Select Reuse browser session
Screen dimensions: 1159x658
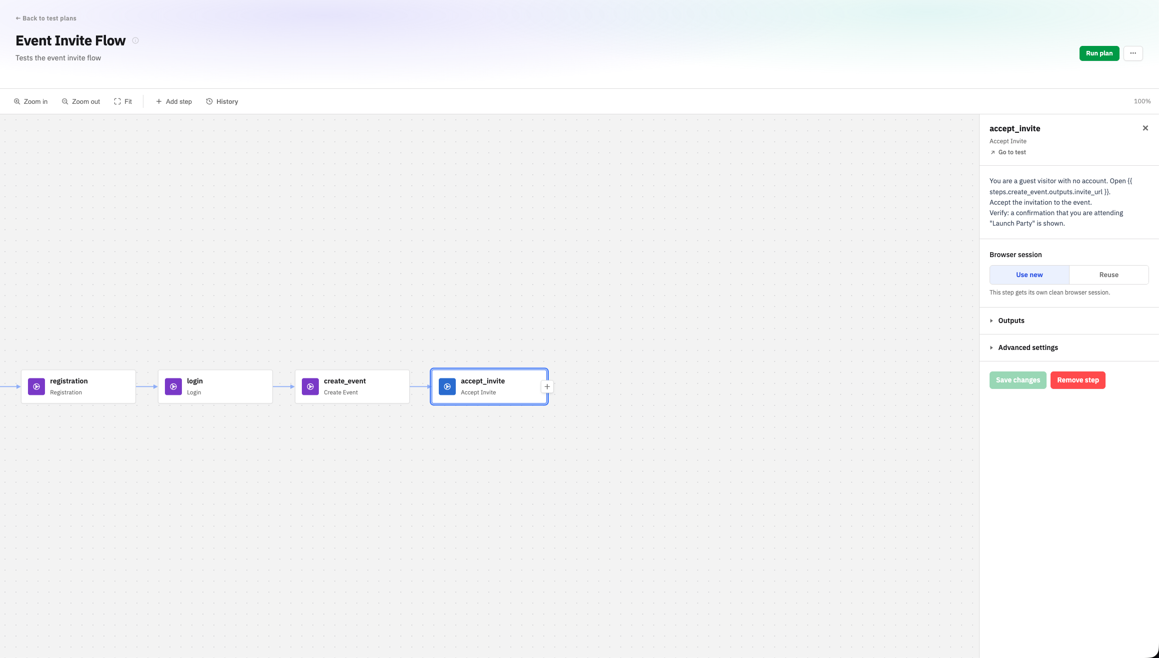(1109, 275)
